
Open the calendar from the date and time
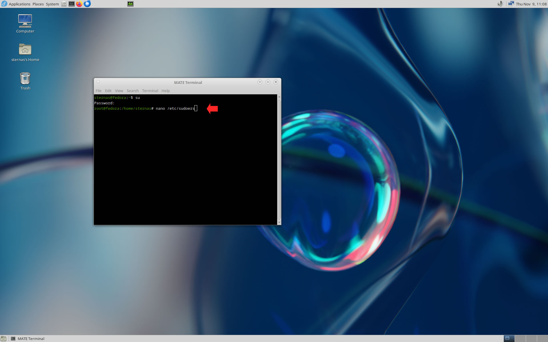coord(531,4)
